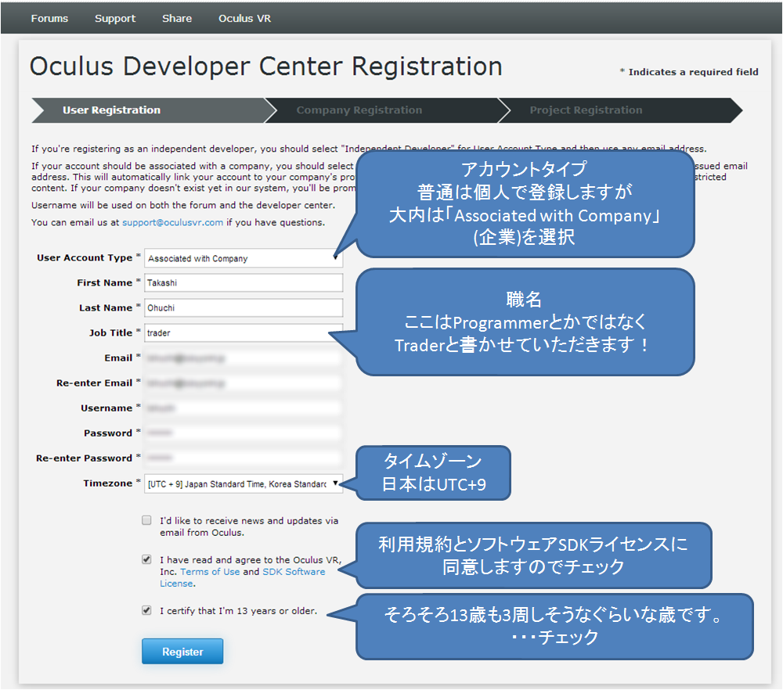The image size is (783, 690).
Task: Expand the User Account Type dropdown
Action: [x=244, y=258]
